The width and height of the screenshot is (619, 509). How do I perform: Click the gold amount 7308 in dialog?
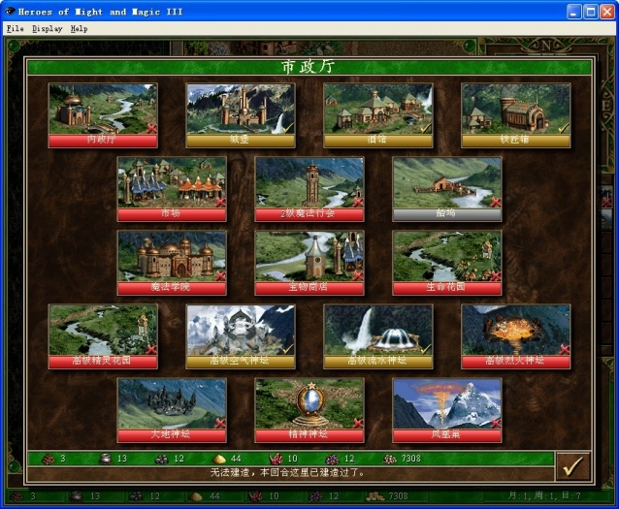[411, 459]
